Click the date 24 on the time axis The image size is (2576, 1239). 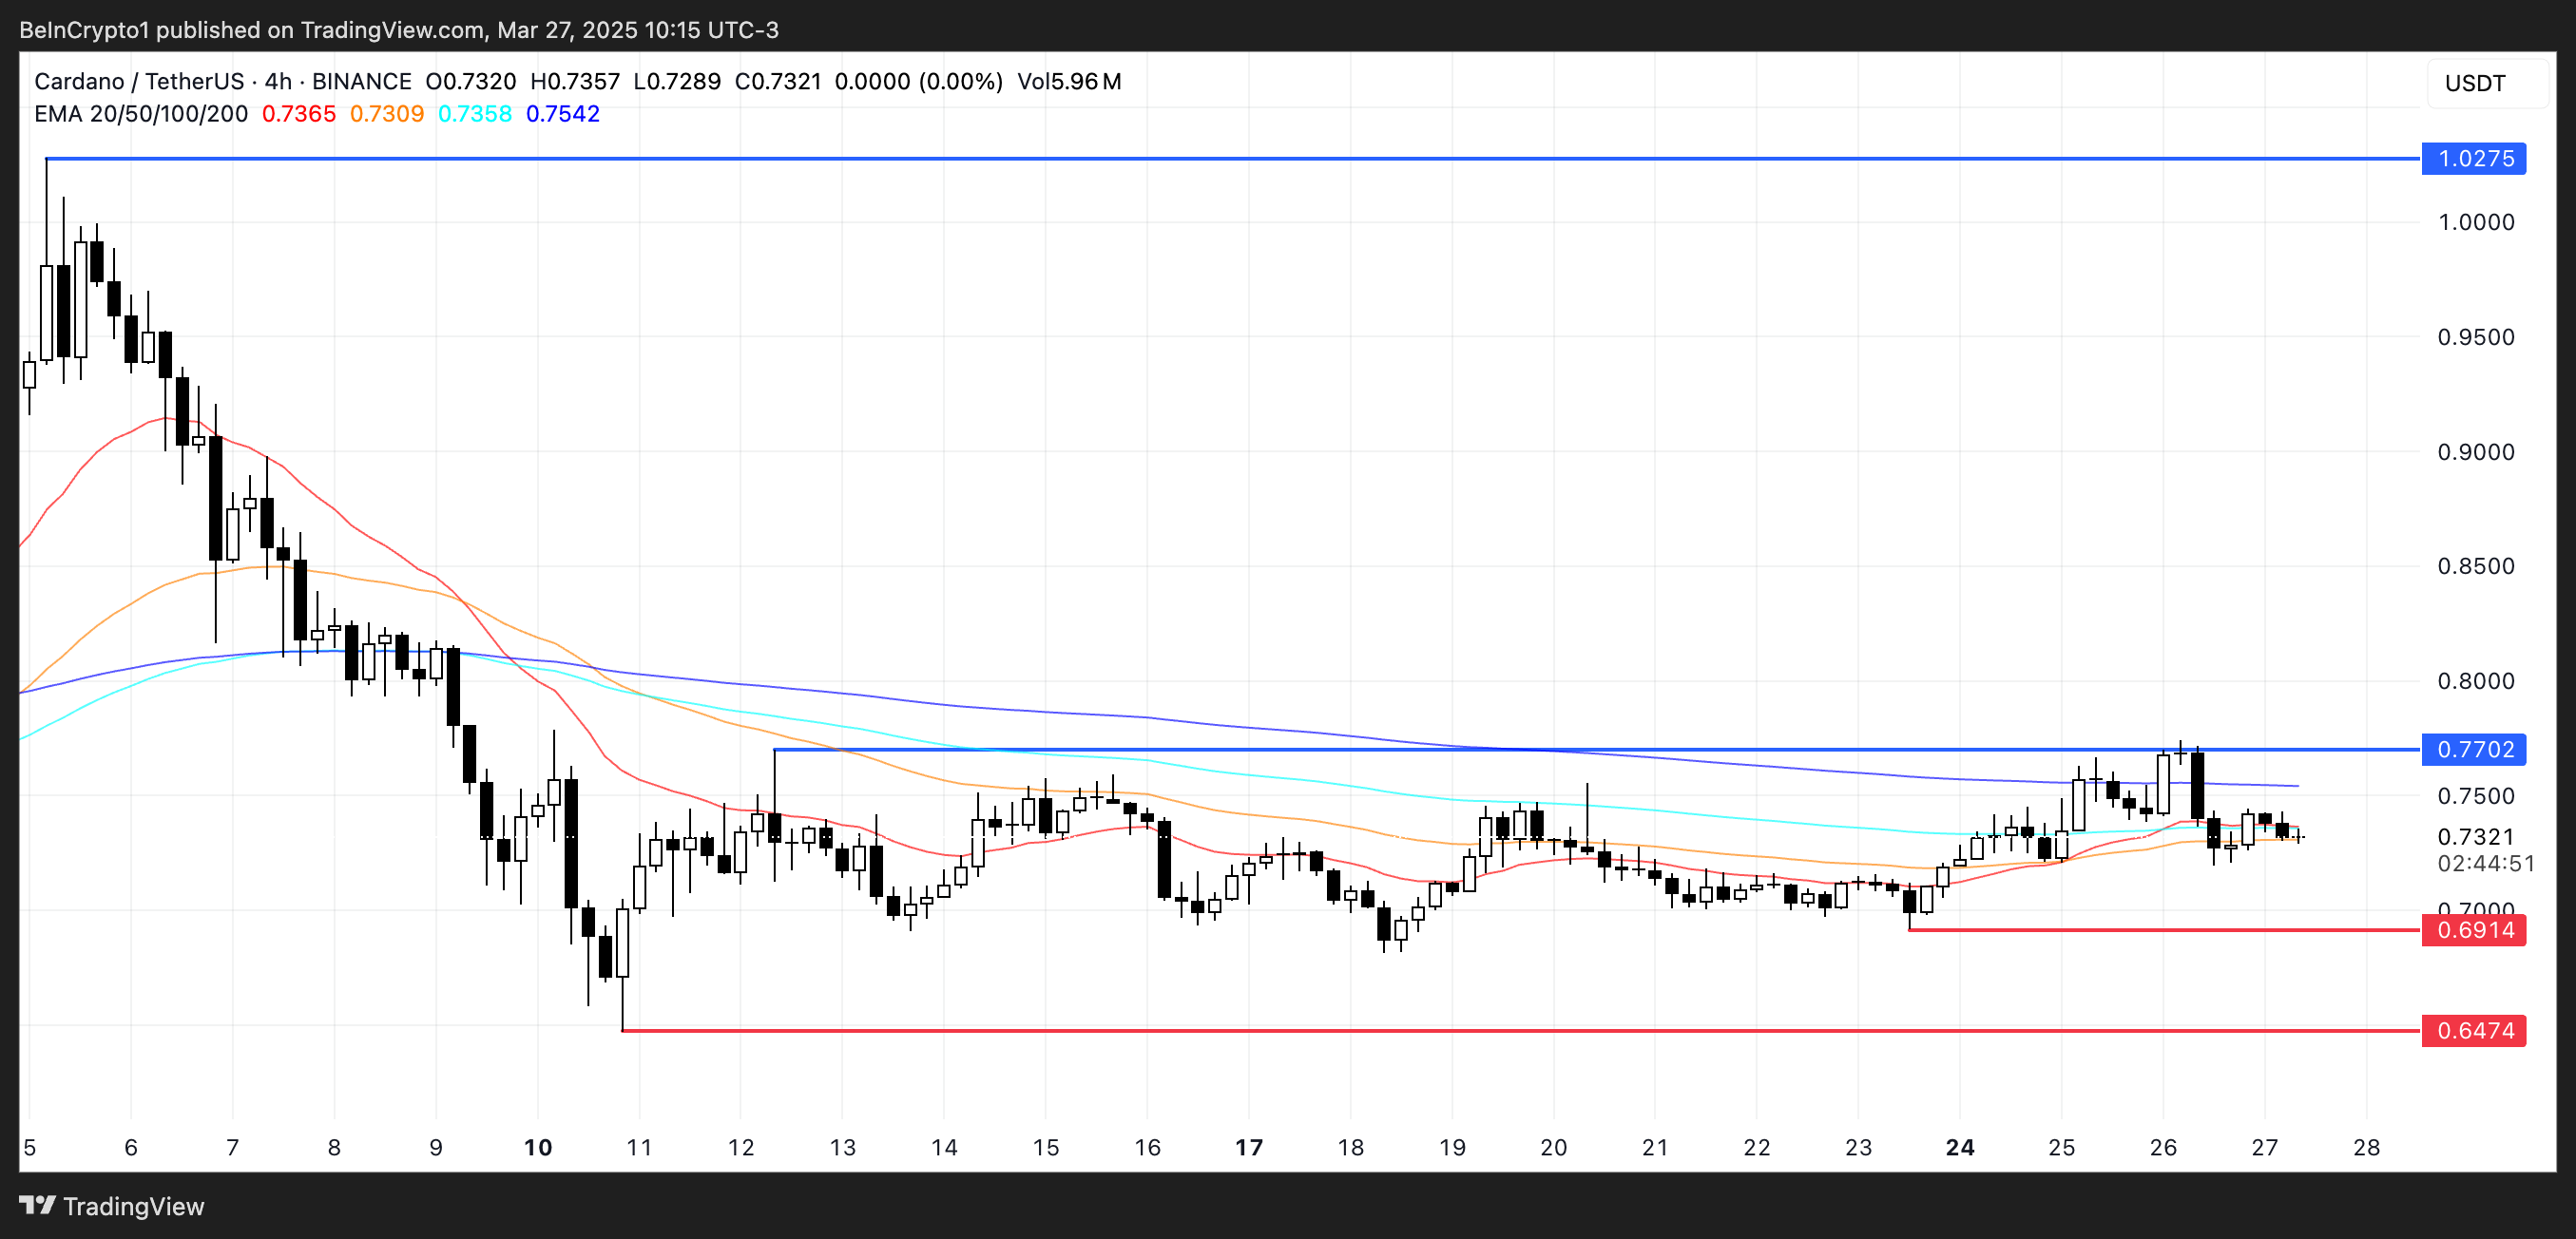(x=1960, y=1147)
